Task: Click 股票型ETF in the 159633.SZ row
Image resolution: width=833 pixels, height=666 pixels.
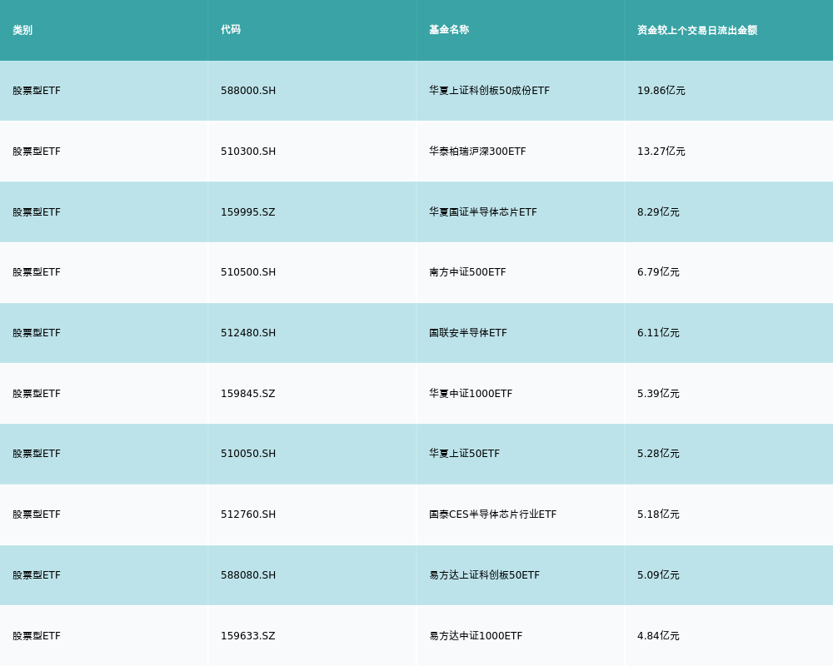Action: click(37, 636)
